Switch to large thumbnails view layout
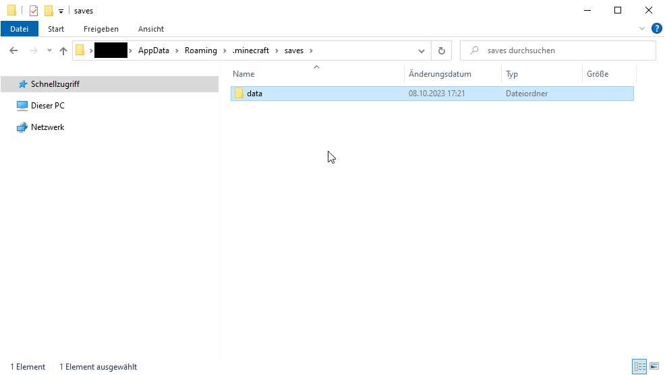The height and width of the screenshot is (375, 665). tap(654, 366)
